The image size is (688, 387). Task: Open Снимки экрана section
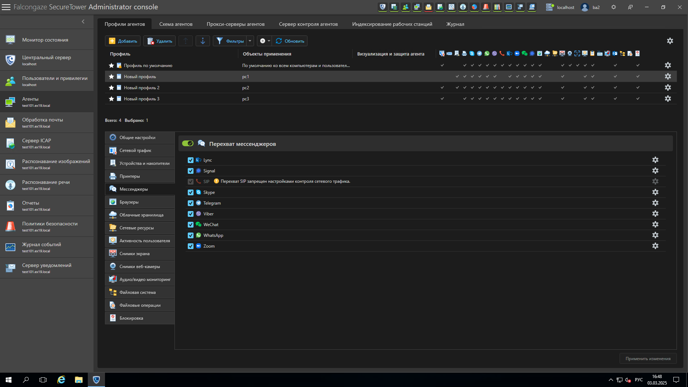(140, 254)
